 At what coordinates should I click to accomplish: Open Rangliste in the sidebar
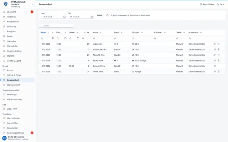pos(17,32)
